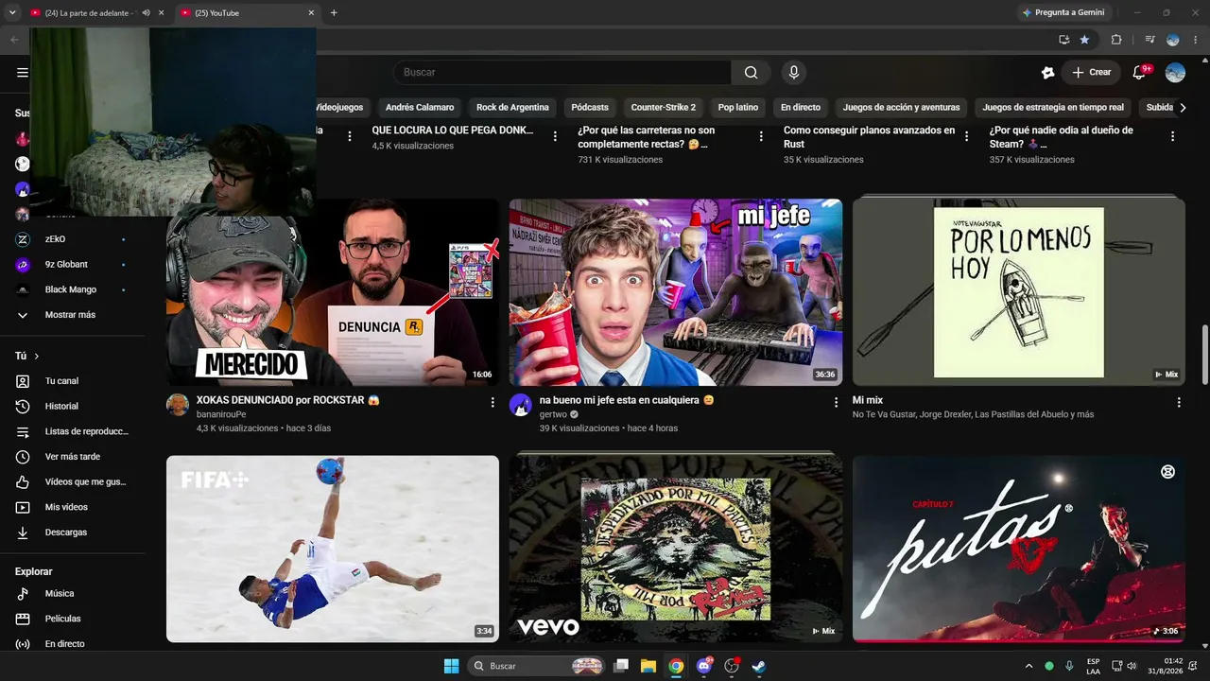Play the Por Lo Menos Hoy mix thumbnail
The height and width of the screenshot is (681, 1210).
pyautogui.click(x=1018, y=291)
